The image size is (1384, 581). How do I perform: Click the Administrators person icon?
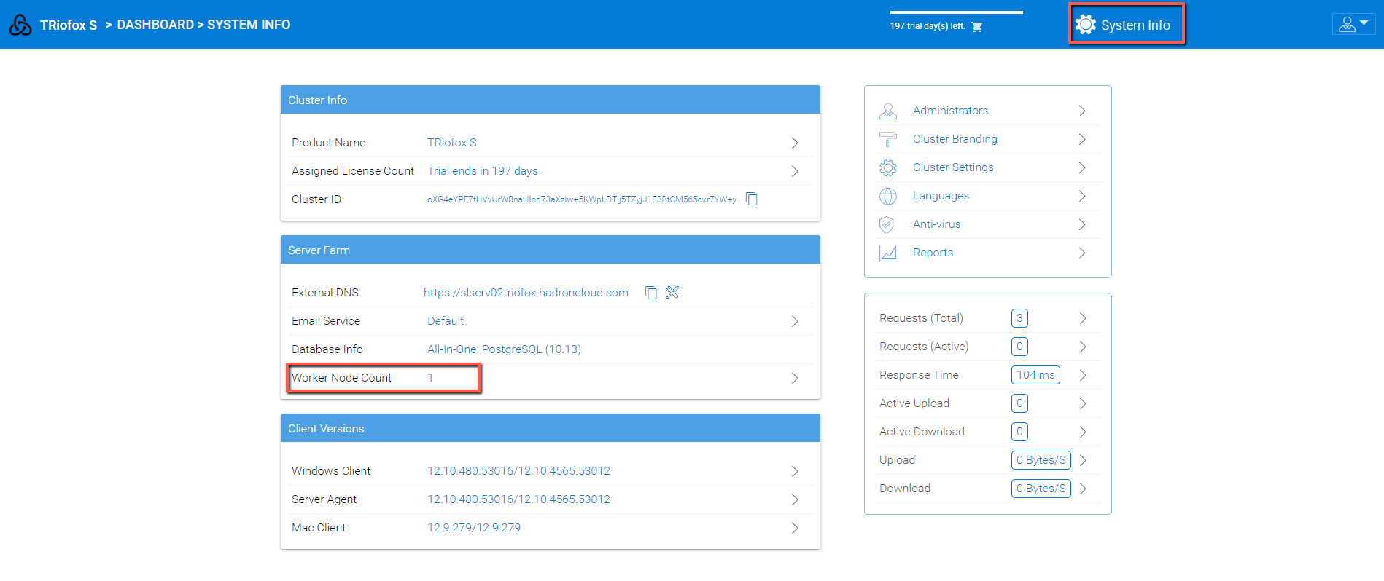888,111
